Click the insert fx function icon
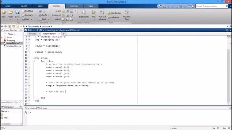The width and height of the screenshot is (232, 130). pos(67,11)
